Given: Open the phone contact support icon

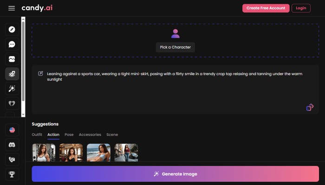Looking at the screenshot, I should click(x=12, y=159).
